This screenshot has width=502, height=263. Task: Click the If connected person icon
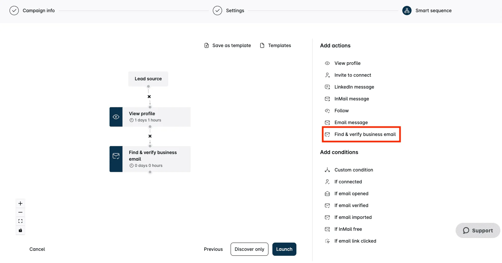327,182
